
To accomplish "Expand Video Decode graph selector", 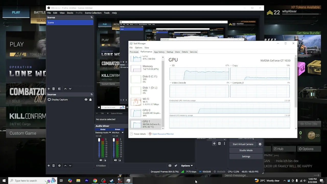I will click(x=171, y=83).
